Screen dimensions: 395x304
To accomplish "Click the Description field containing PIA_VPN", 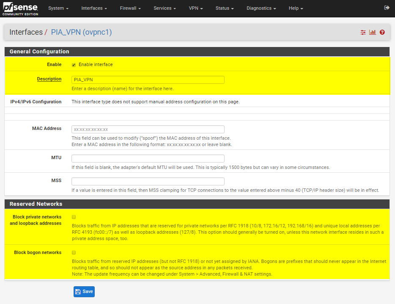I will pos(148,80).
